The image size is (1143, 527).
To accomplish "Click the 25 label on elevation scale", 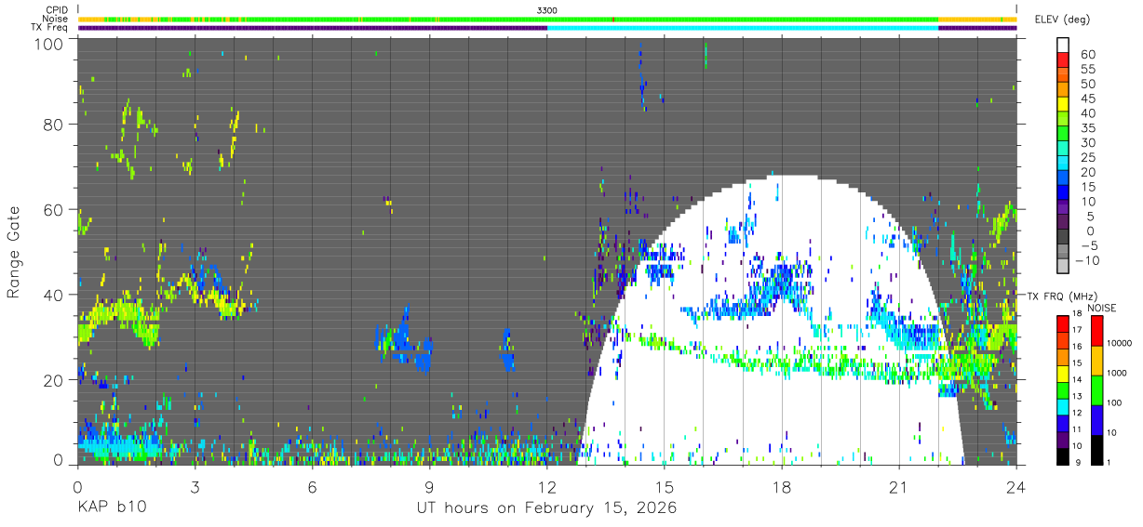I will tap(1087, 158).
